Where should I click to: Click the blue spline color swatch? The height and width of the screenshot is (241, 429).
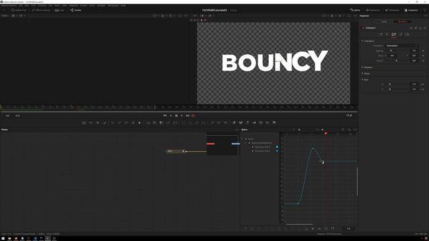277,151
